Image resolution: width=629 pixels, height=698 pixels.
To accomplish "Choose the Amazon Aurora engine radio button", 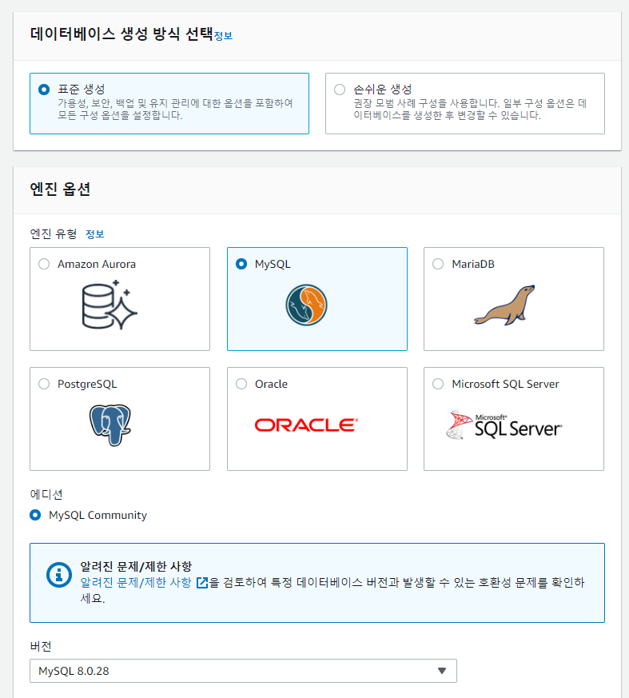I will click(44, 264).
